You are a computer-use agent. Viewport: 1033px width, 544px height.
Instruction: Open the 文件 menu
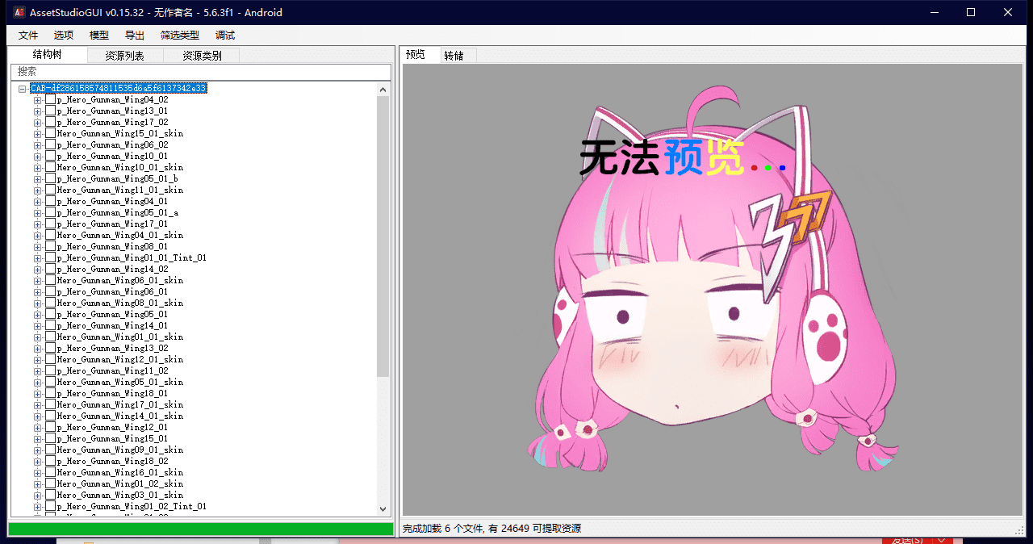click(x=28, y=36)
